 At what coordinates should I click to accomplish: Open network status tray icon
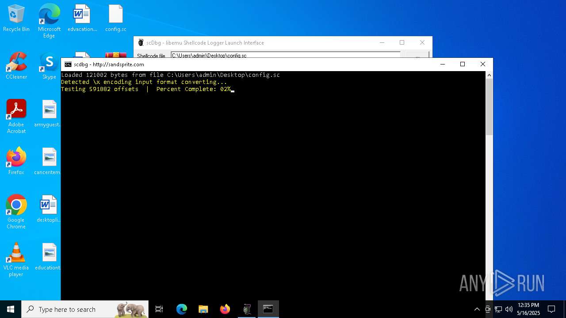point(498,309)
